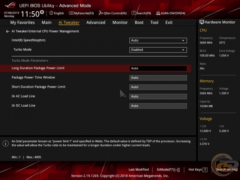
Task: Click the info icon in help panel
Action: point(6,143)
